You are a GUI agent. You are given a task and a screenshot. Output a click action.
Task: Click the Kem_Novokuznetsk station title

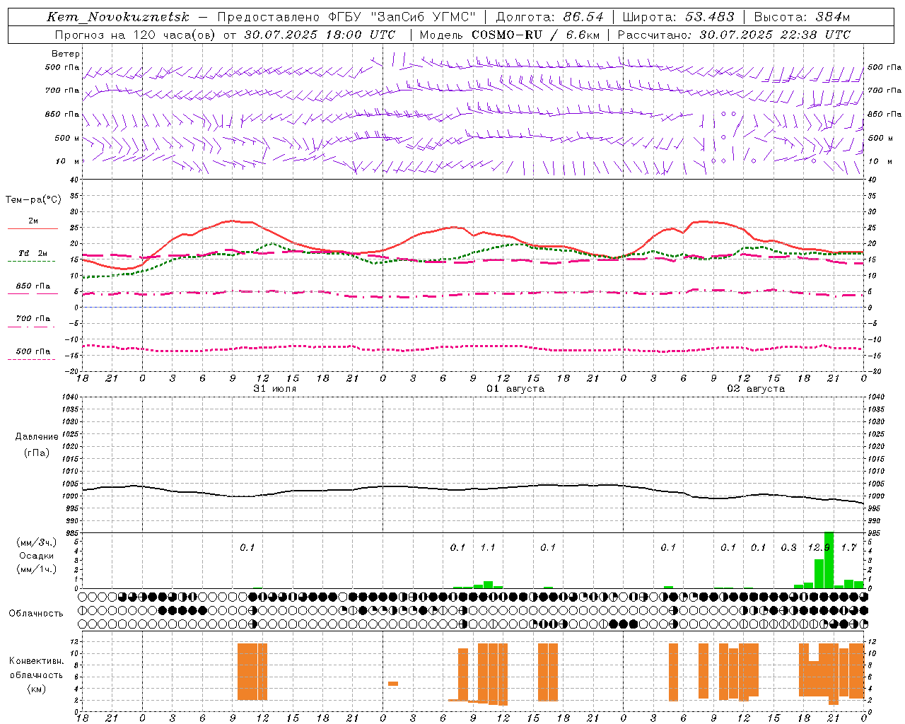pyautogui.click(x=118, y=17)
